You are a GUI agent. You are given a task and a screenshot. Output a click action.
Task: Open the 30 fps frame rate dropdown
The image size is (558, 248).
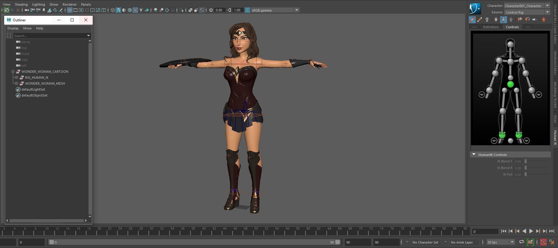[x=501, y=242]
